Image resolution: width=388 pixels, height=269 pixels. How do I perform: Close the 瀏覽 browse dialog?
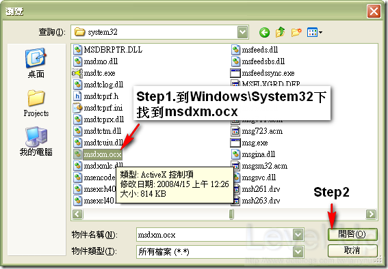[x=374, y=12]
